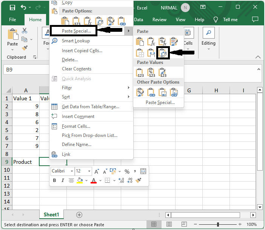This screenshot has width=265, height=230.
Task: Click Format Painter in mini toolbar
Action: pos(138,180)
